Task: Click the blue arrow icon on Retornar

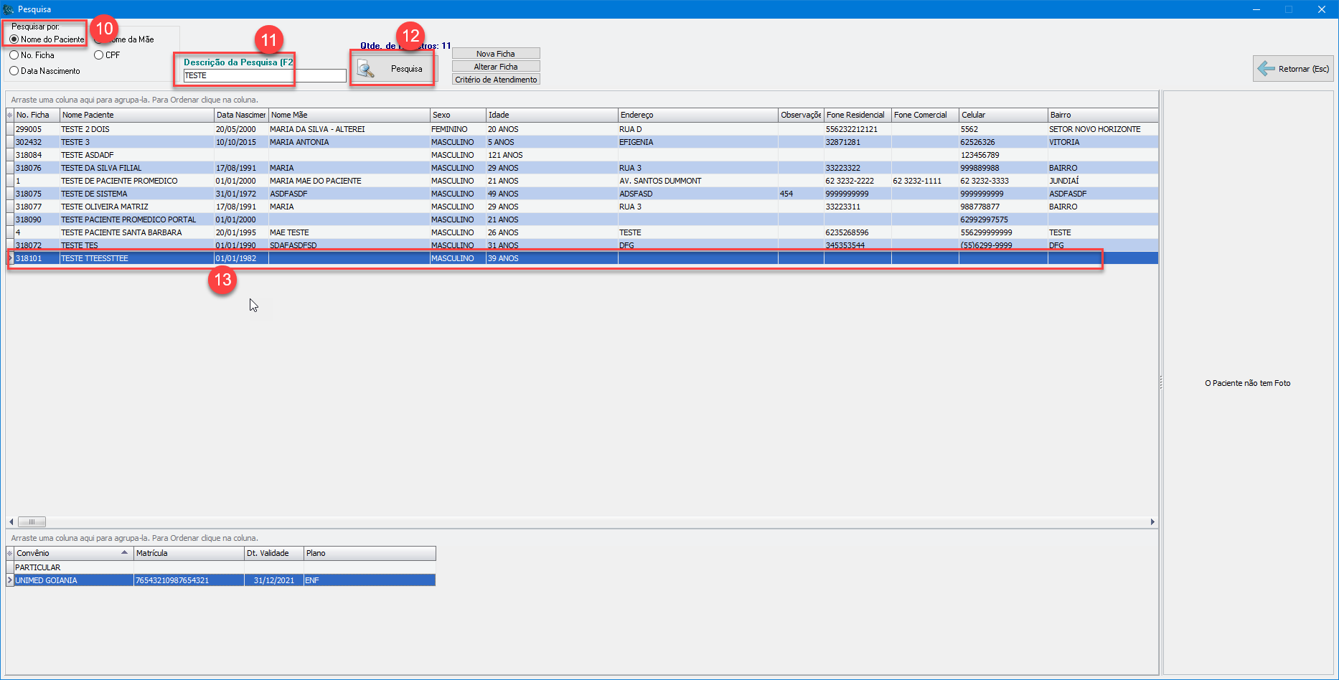Action: [x=1266, y=69]
